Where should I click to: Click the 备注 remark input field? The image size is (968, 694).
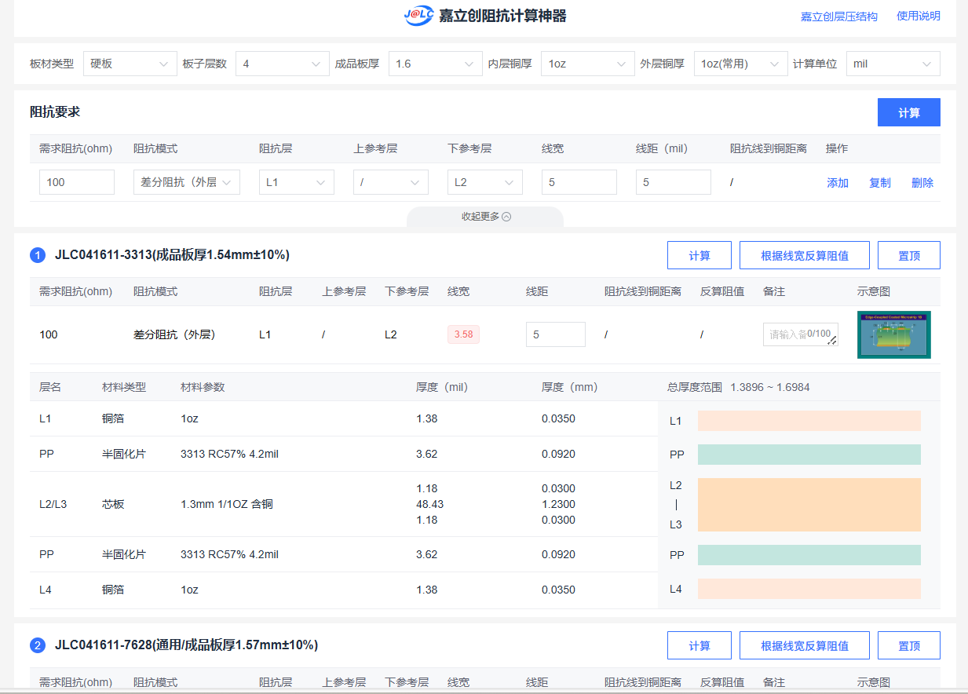click(801, 334)
